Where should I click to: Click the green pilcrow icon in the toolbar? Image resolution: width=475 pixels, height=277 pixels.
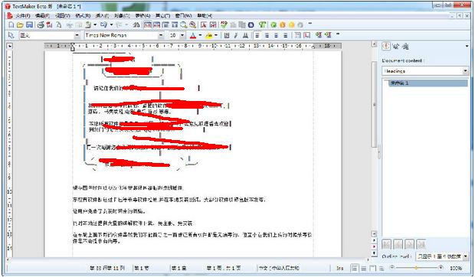(x=262, y=24)
